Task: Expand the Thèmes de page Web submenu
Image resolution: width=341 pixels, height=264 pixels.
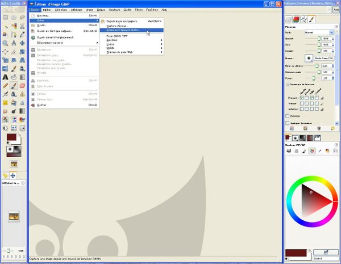Action: click(x=132, y=52)
